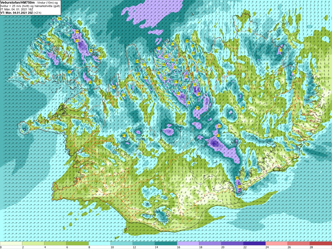332x249 pixels.
Task: Select the 2–4 m/s light green legend swatch
Action: tap(33, 244)
